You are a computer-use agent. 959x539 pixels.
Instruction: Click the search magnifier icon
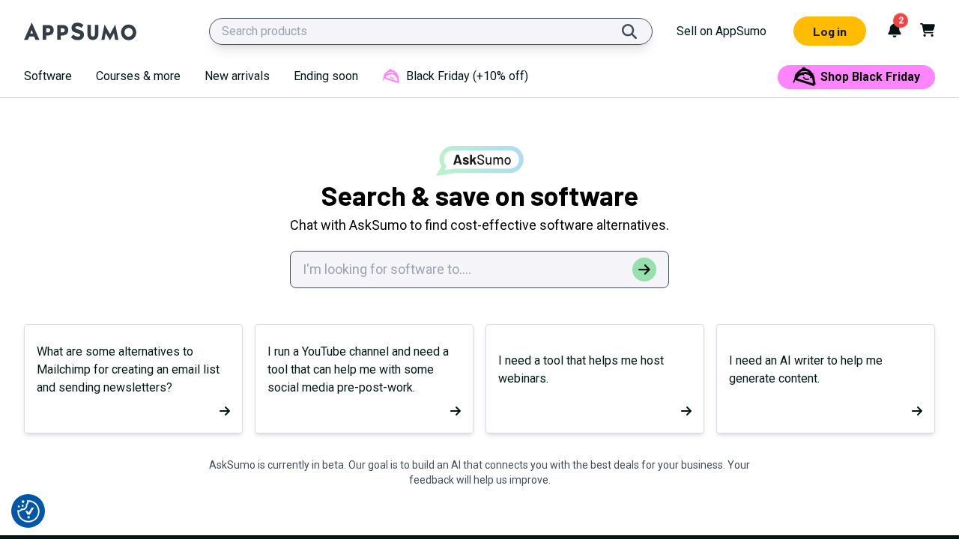(x=629, y=31)
